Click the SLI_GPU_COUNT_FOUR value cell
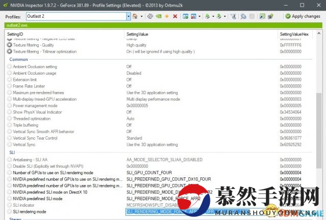Screen dimensions: 326x220 tap(149, 173)
